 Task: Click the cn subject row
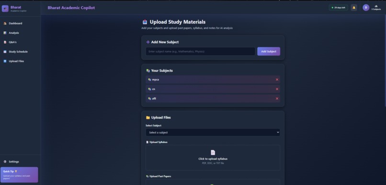pyautogui.click(x=213, y=89)
